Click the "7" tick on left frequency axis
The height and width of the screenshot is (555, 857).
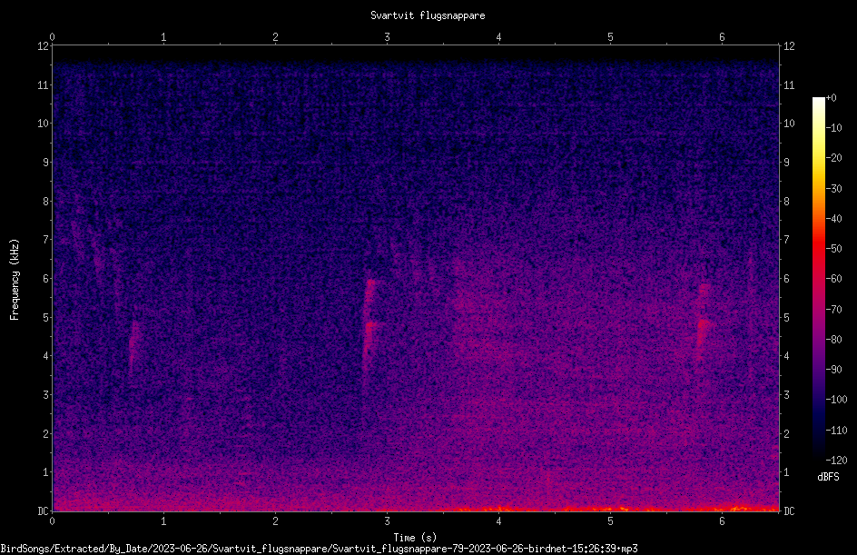(46, 240)
